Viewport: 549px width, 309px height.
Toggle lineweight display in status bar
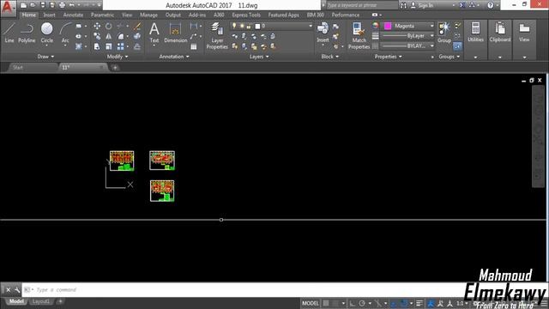(x=419, y=303)
